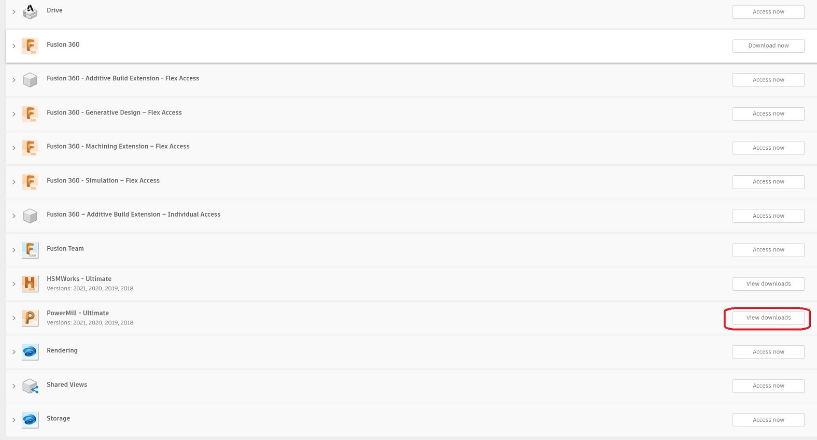Click the Drive product name
Viewport: 817px width, 440px height.
coord(54,10)
